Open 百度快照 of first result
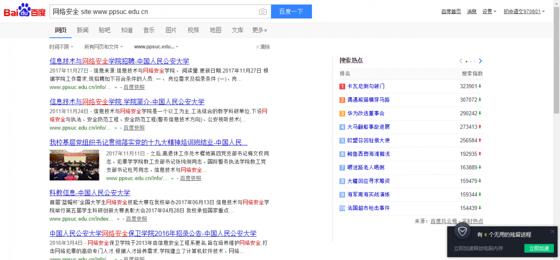The image size is (560, 260). (134, 88)
